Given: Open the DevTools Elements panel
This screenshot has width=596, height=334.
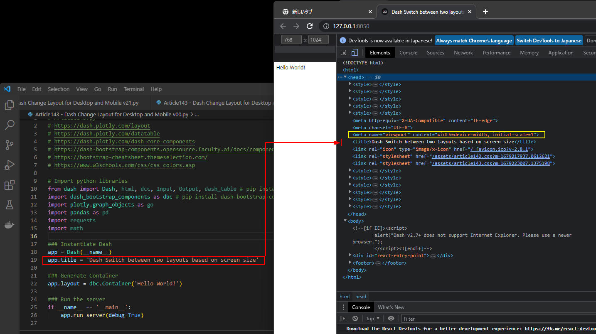Looking at the screenshot, I should point(380,53).
